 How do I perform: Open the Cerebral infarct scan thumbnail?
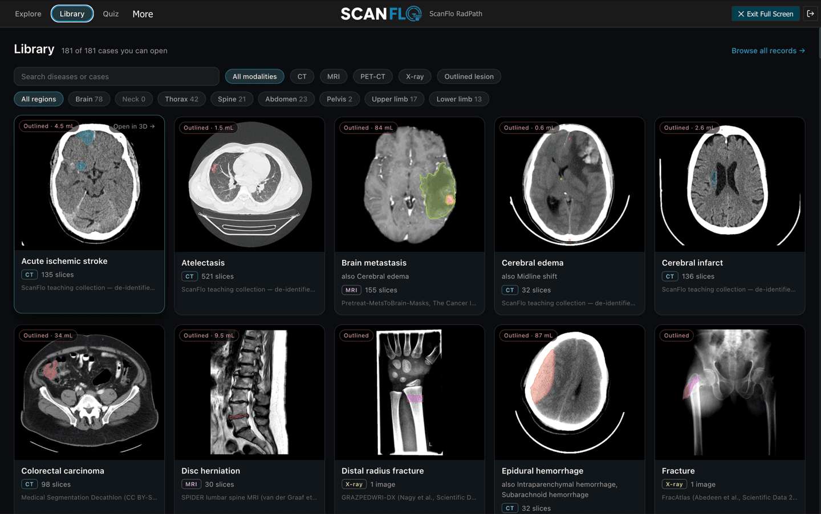click(730, 185)
